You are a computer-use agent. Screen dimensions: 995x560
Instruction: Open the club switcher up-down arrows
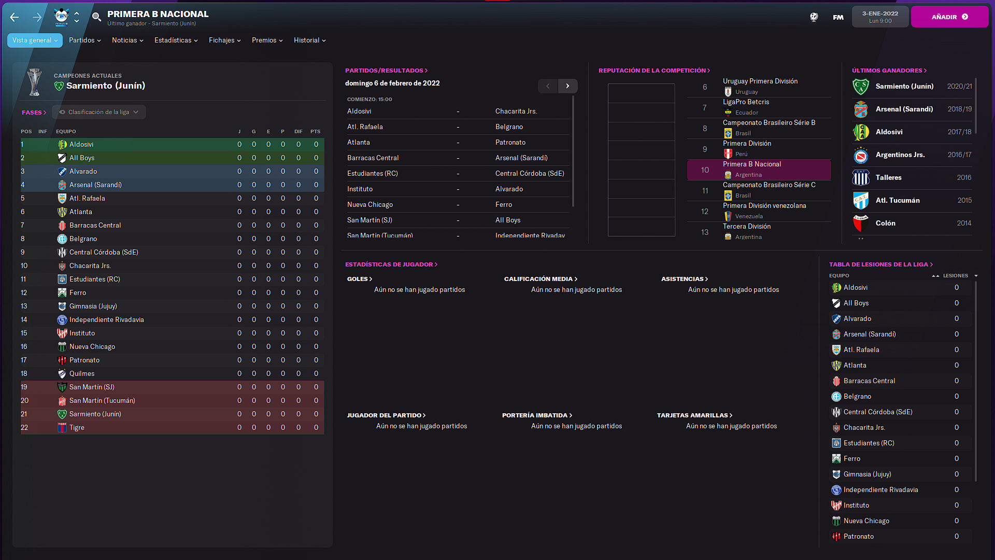(77, 17)
